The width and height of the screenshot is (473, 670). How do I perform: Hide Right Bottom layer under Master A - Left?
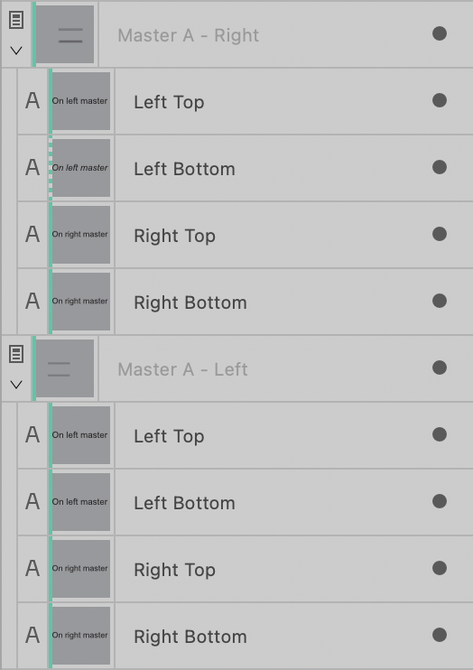click(x=440, y=635)
